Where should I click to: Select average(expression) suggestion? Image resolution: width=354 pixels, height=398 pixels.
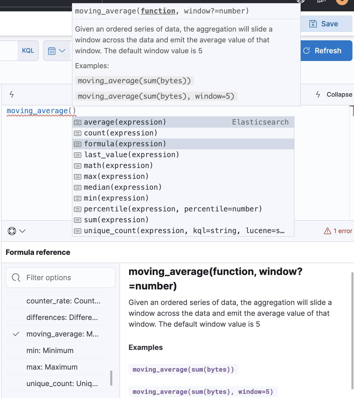pyautogui.click(x=125, y=122)
